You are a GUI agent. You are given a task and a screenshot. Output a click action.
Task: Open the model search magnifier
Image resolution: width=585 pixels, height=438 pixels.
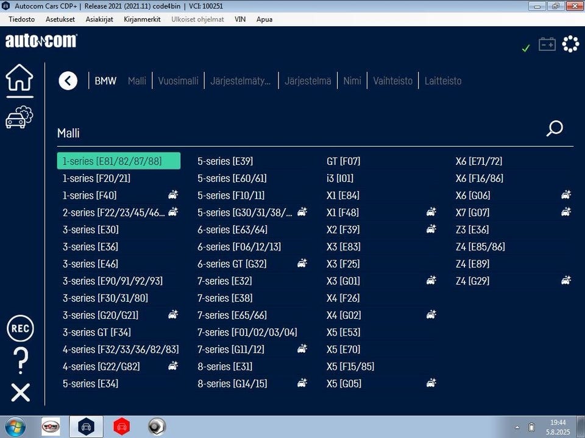(555, 128)
